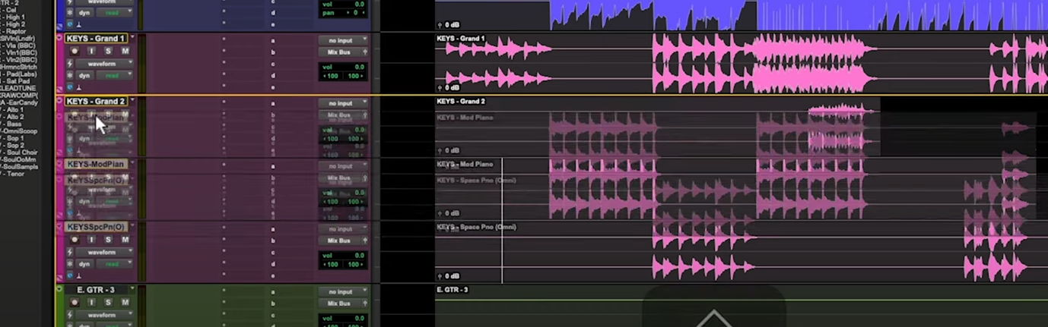The width and height of the screenshot is (1048, 327).
Task: Freeze the KEYS - Grand 1 track
Action: pos(70,76)
